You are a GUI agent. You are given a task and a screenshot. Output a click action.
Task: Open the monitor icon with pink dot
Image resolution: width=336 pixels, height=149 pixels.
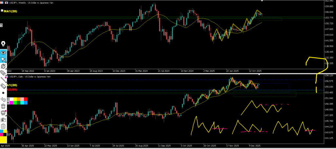click(x=4, y=113)
